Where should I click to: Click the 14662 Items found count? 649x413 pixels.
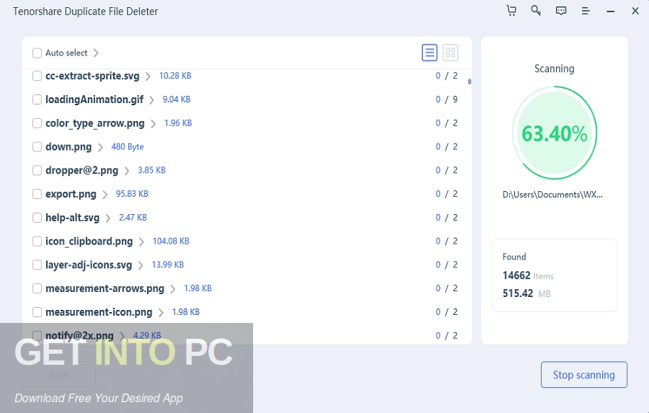click(528, 275)
